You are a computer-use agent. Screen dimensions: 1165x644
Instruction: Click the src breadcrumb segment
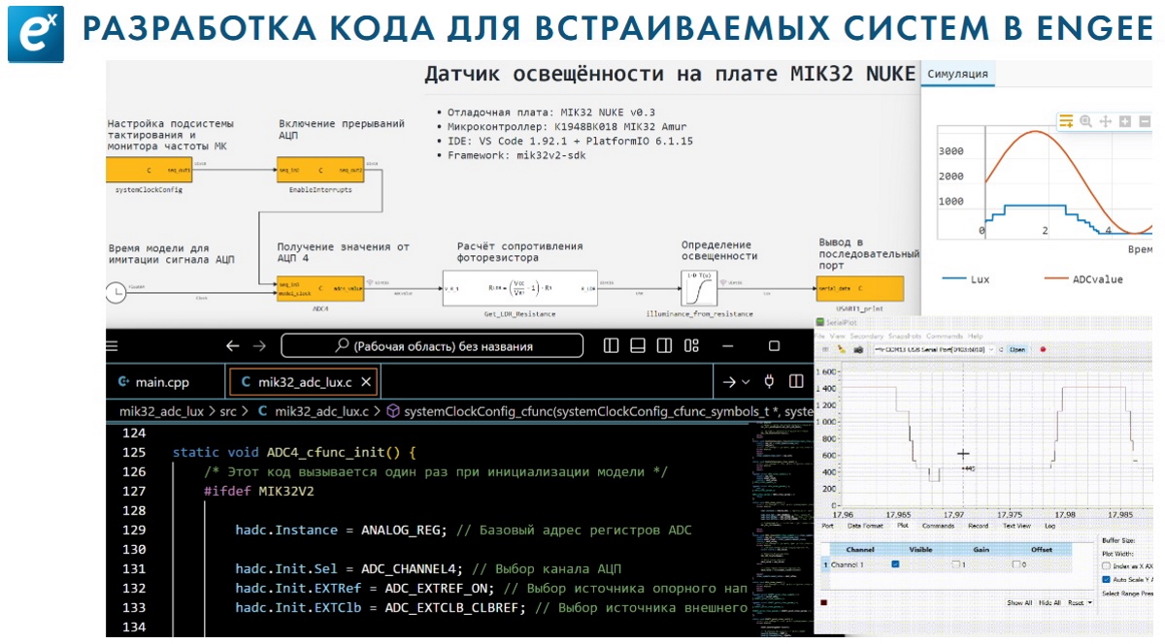pyautogui.click(x=228, y=411)
